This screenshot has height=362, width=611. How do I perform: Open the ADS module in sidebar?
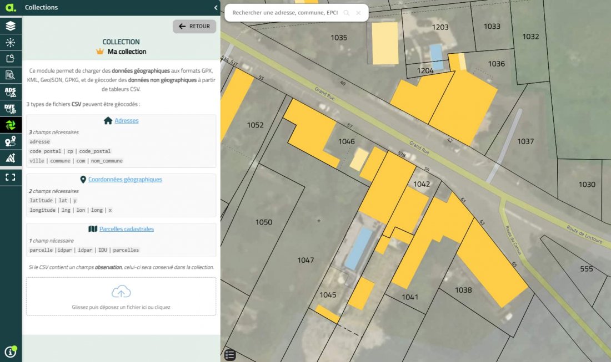[11, 92]
